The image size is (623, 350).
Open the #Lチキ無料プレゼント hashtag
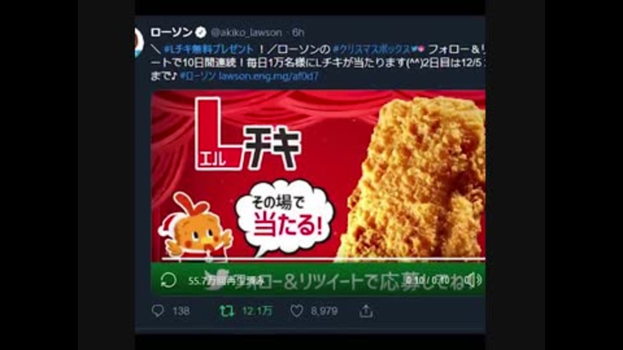pyautogui.click(x=209, y=49)
